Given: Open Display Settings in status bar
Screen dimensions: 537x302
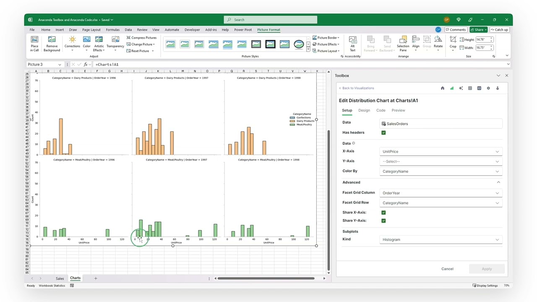Looking at the screenshot, I should [x=485, y=286].
